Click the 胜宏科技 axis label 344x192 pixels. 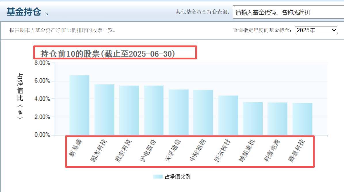coord(123,151)
